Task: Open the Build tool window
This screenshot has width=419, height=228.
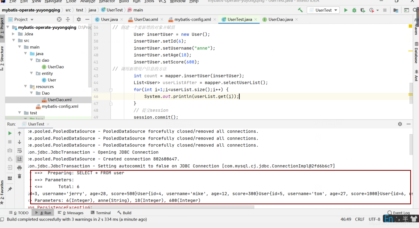Action: coord(124,213)
